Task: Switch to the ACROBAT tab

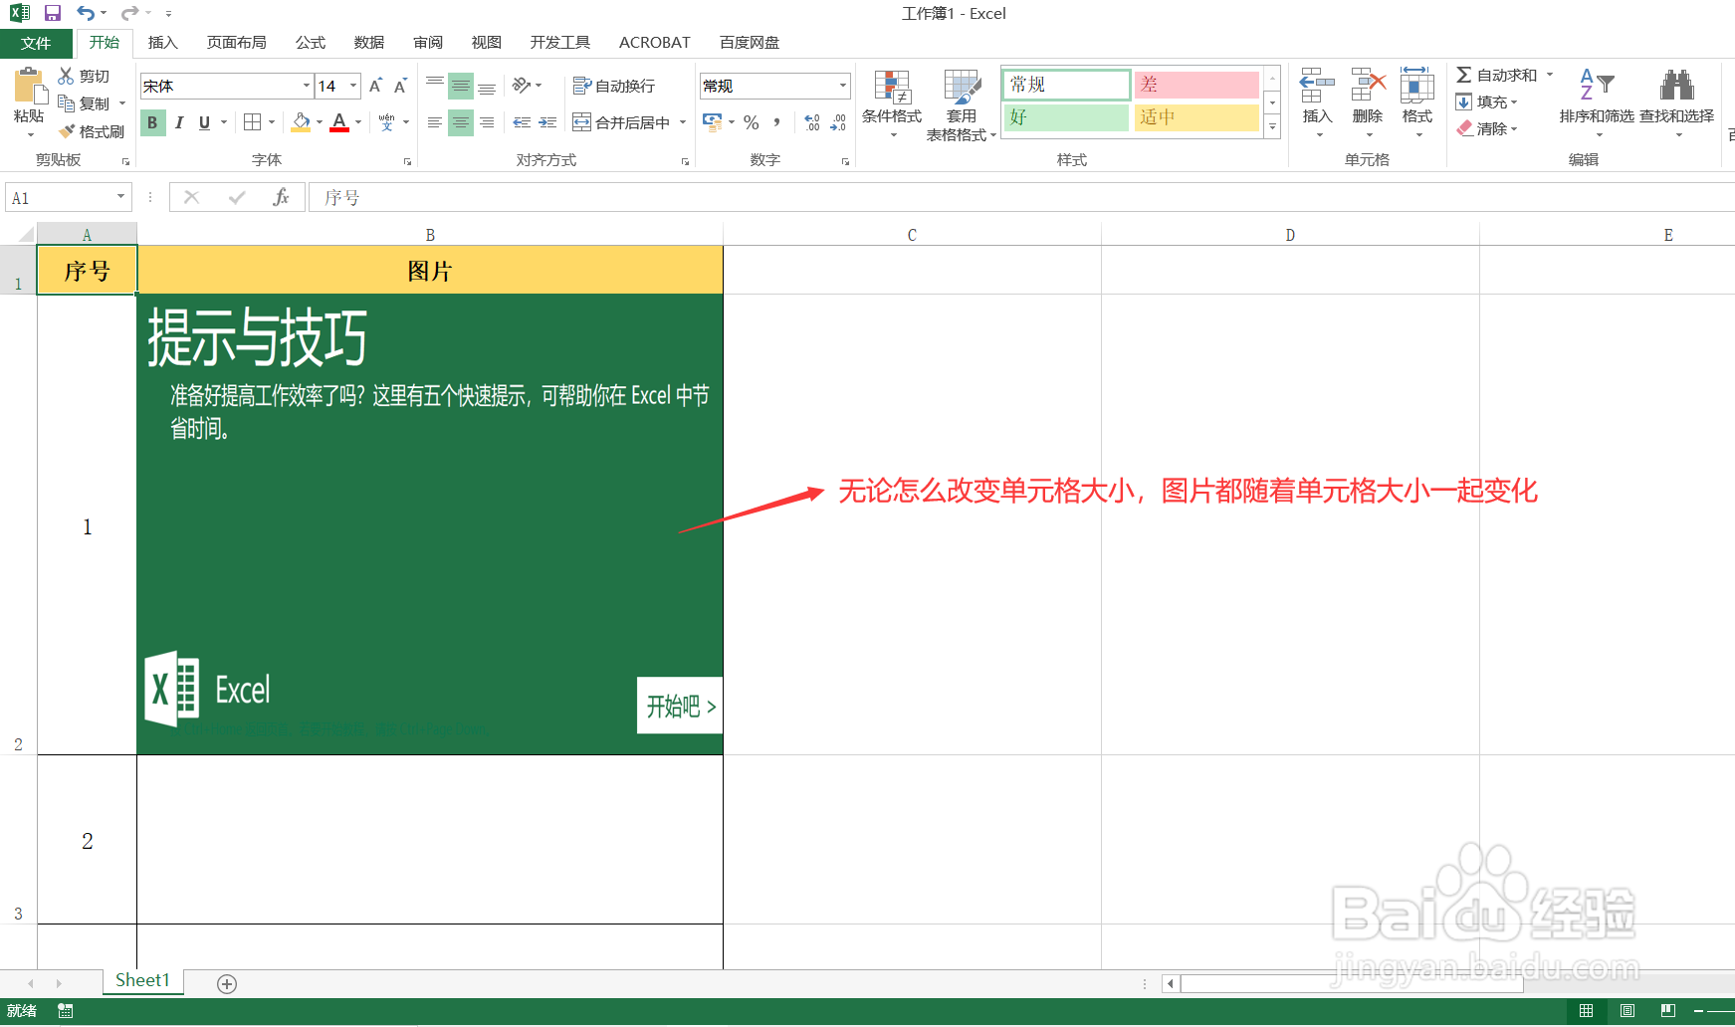Action: tap(655, 43)
